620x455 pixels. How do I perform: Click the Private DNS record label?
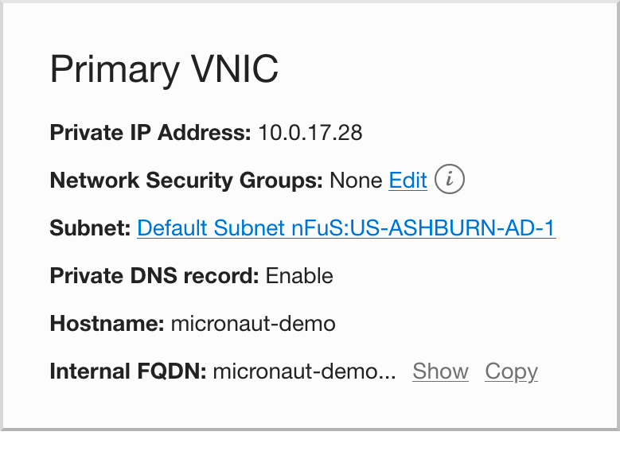tap(154, 275)
